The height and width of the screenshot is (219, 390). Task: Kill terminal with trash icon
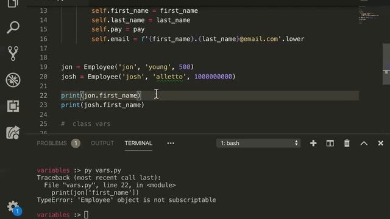coord(347,144)
